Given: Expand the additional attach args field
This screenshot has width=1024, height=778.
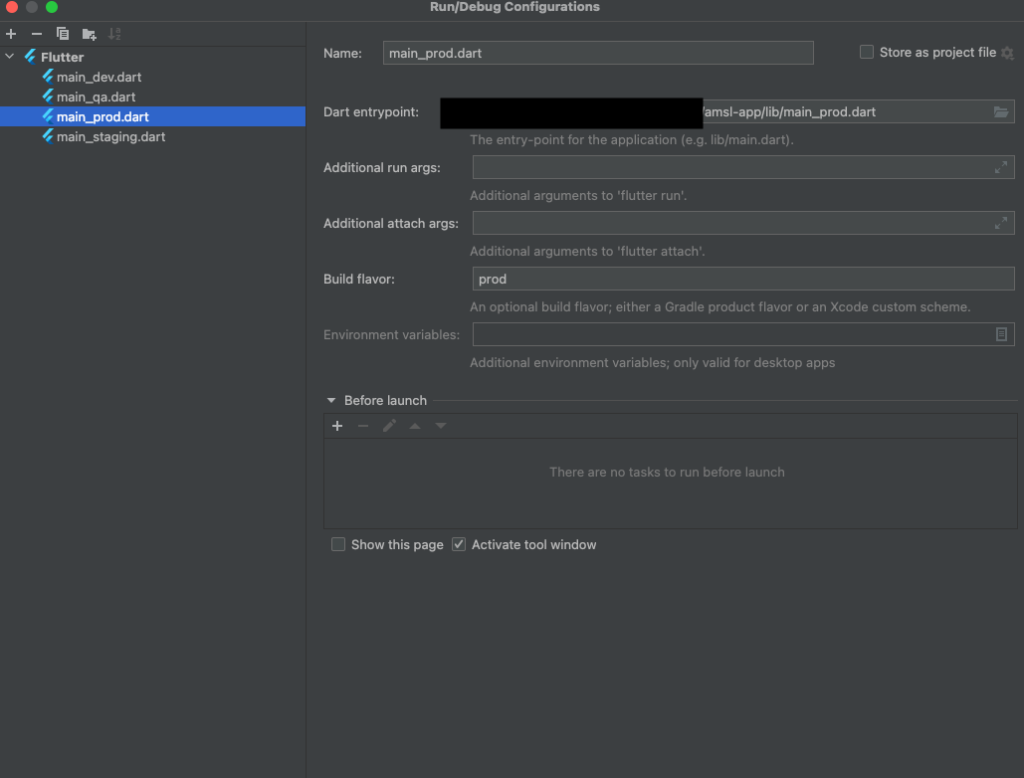Looking at the screenshot, I should pyautogui.click(x=1003, y=223).
